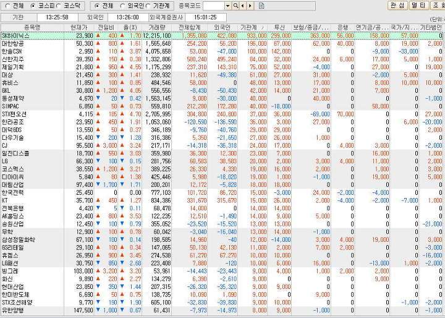Select the 현대산업 stock name

[13, 286]
